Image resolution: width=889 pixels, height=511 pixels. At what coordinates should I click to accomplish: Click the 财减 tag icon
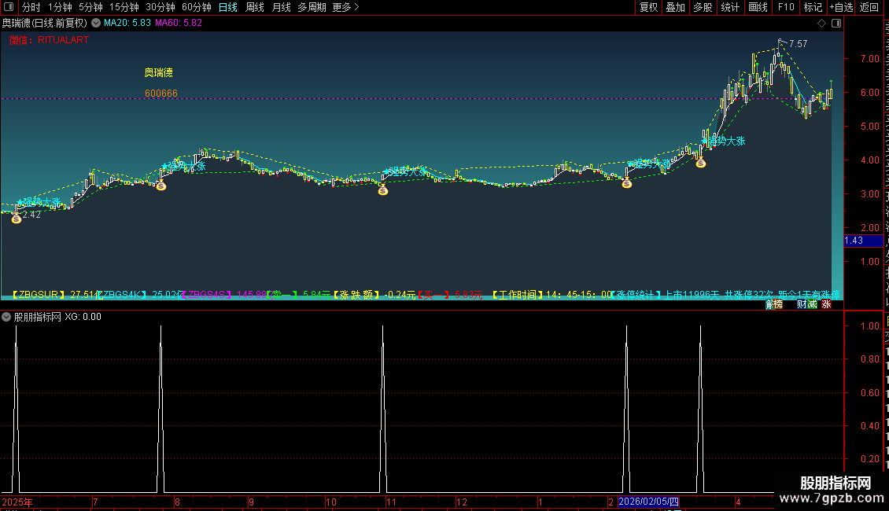pos(807,304)
